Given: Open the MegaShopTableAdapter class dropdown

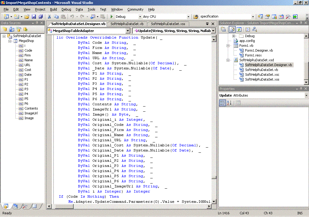Looking at the screenshot, I should point(128,31).
